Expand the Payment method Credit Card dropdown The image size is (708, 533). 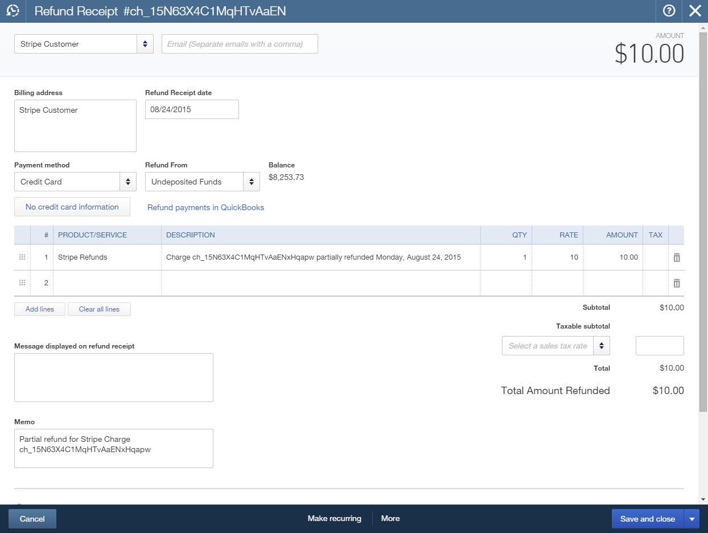[127, 182]
